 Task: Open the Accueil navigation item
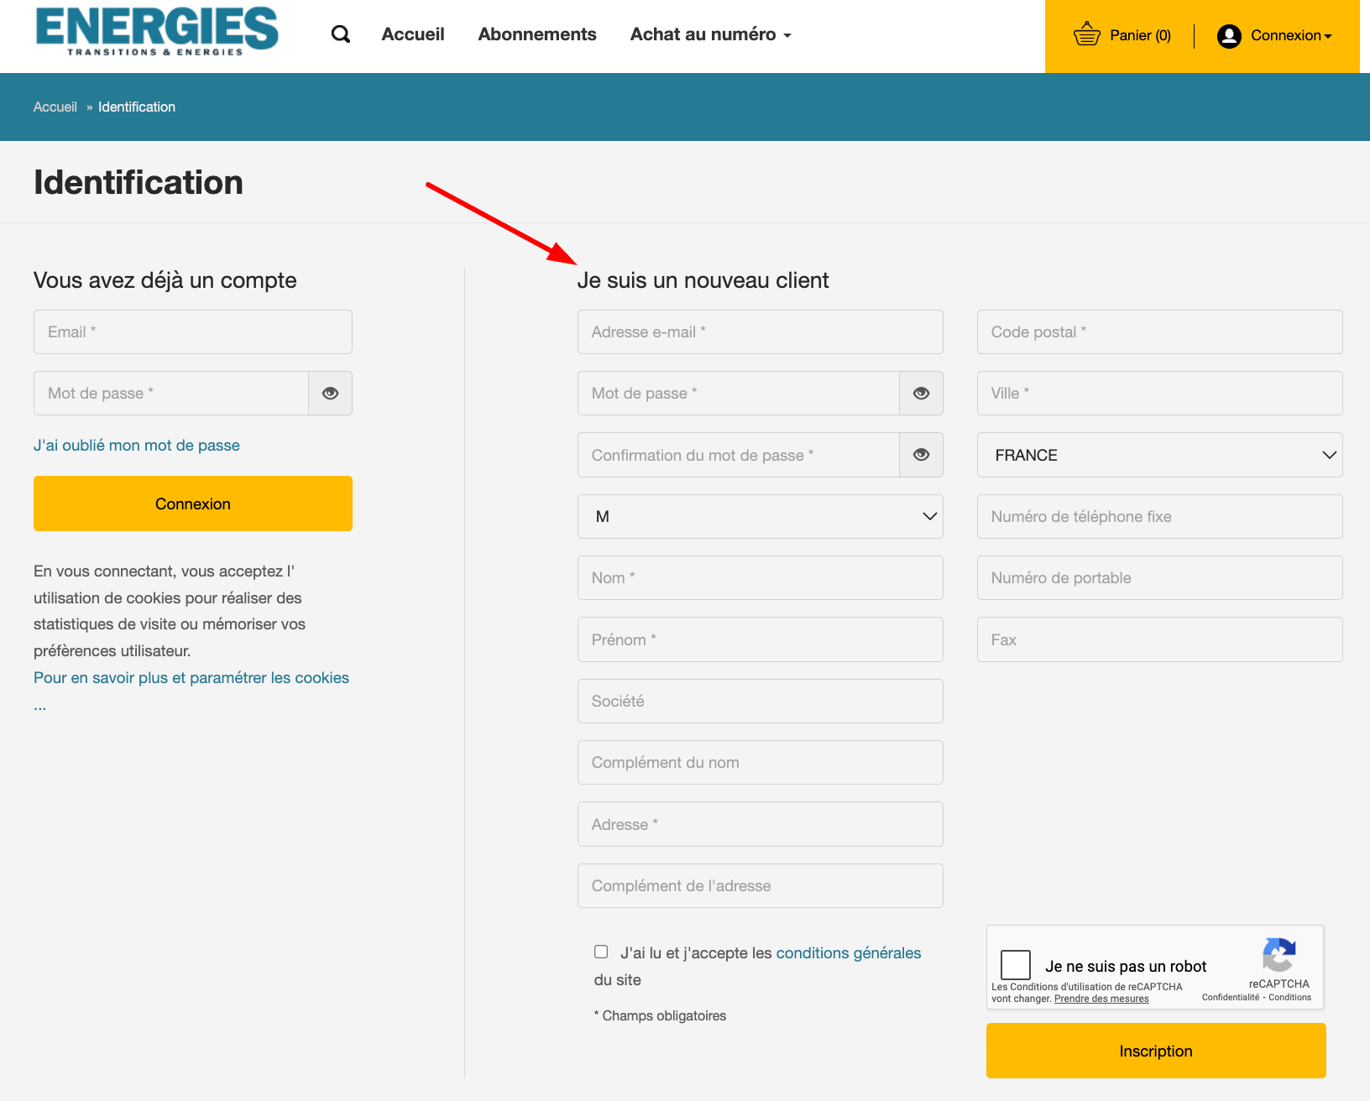[413, 34]
